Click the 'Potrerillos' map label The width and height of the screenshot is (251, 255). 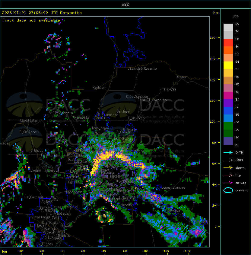pos(50,167)
